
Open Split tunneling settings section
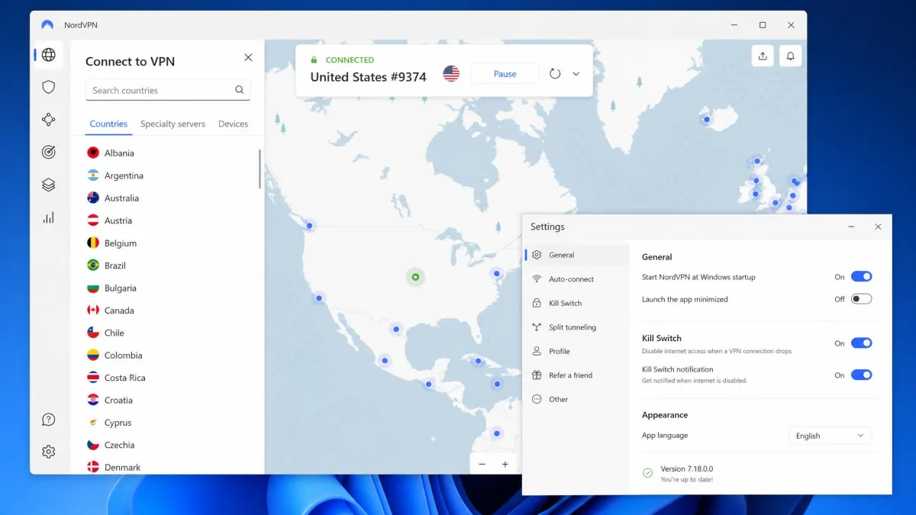pyautogui.click(x=577, y=327)
